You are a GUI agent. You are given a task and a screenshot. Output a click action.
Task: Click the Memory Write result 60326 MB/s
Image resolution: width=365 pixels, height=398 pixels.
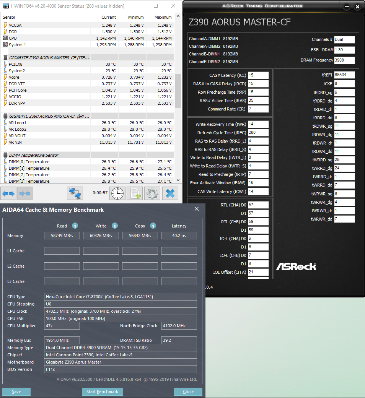click(101, 236)
